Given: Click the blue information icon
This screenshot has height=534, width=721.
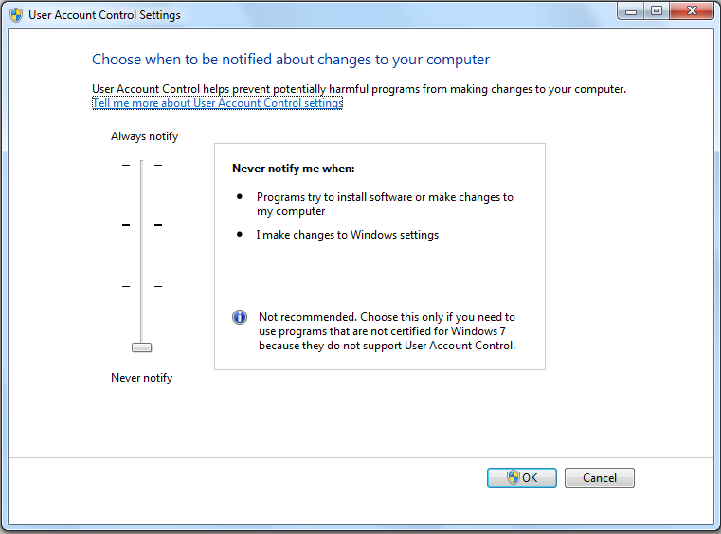Looking at the screenshot, I should (x=240, y=317).
